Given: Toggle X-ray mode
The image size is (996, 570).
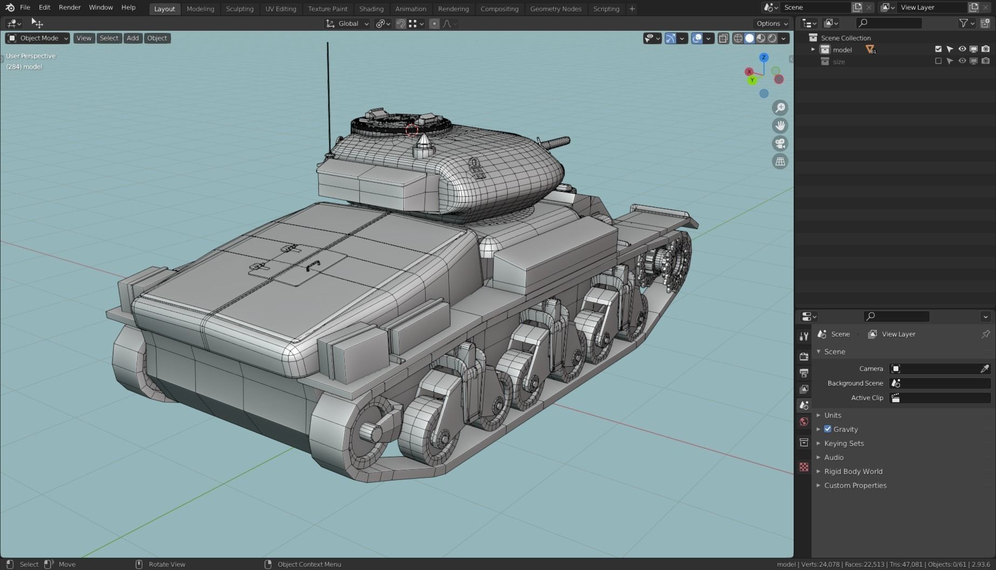Looking at the screenshot, I should coord(724,38).
